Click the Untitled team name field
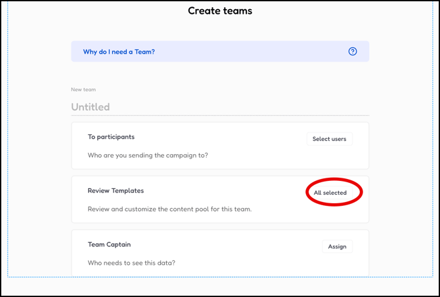440x297 pixels. point(220,107)
